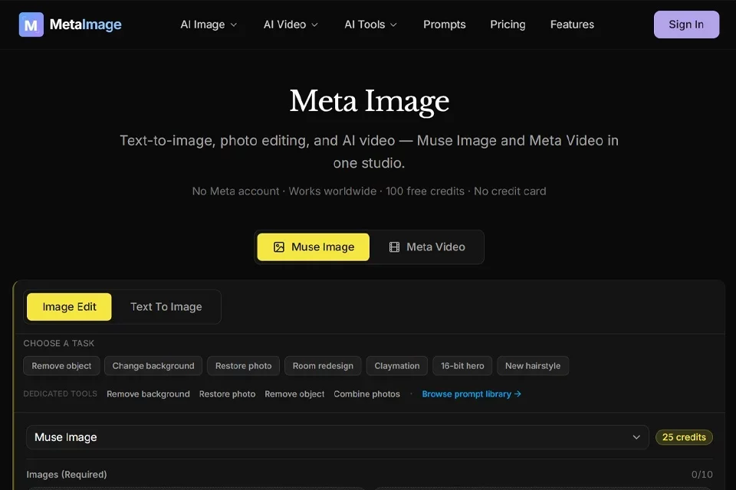Viewport: 736px width, 490px height.
Task: Choose the Claymation task chip
Action: tap(396, 366)
